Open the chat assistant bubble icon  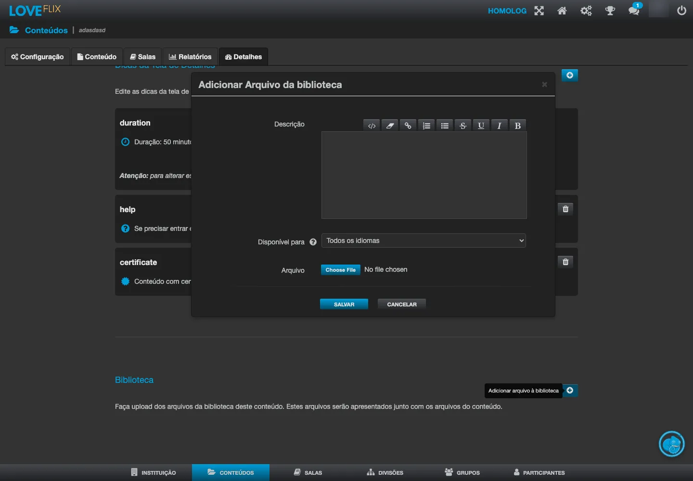(671, 443)
